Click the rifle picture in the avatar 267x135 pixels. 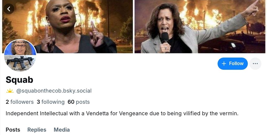[20, 61]
